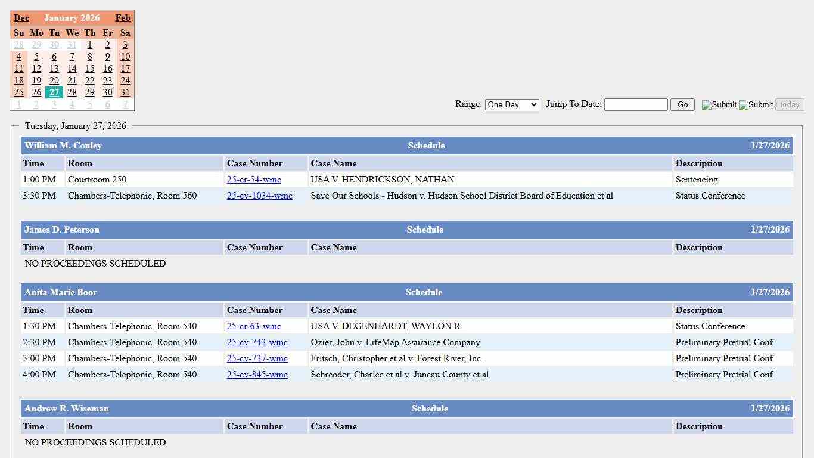Open case 25-cv-737-wmc Fritsch v. Forest River
814x458 pixels.
coord(257,358)
